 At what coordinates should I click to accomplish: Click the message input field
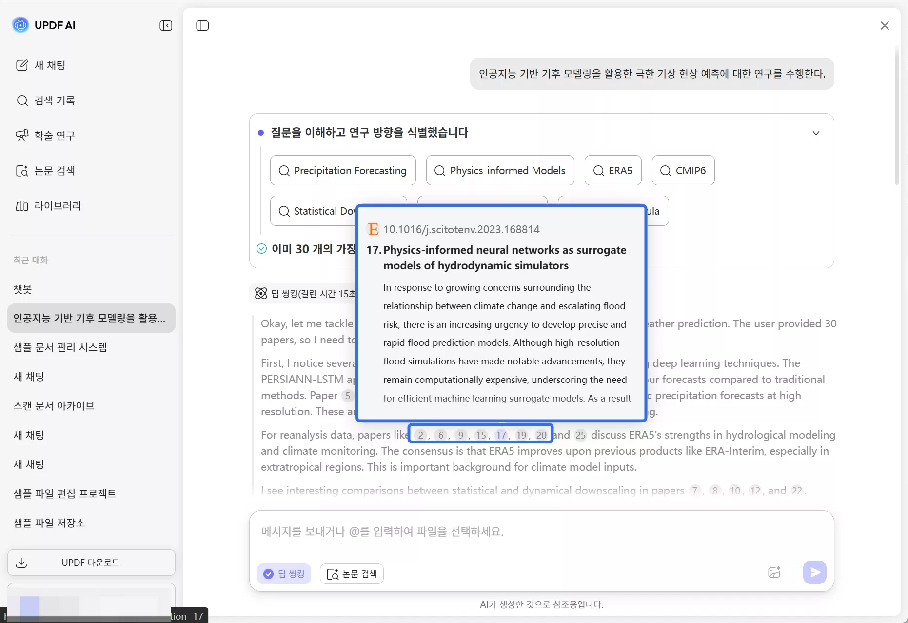coord(536,531)
